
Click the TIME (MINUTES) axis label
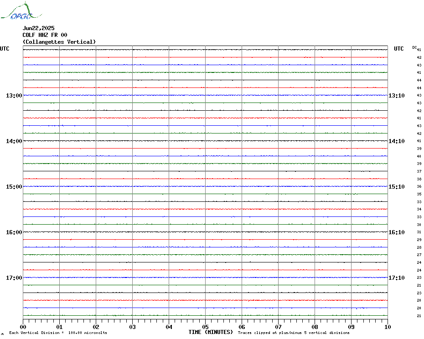pyautogui.click(x=211, y=332)
